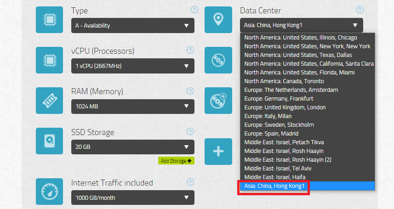Open the SSD Storage 20 GB dropdown
This screenshot has width=394, height=209.
click(133, 147)
